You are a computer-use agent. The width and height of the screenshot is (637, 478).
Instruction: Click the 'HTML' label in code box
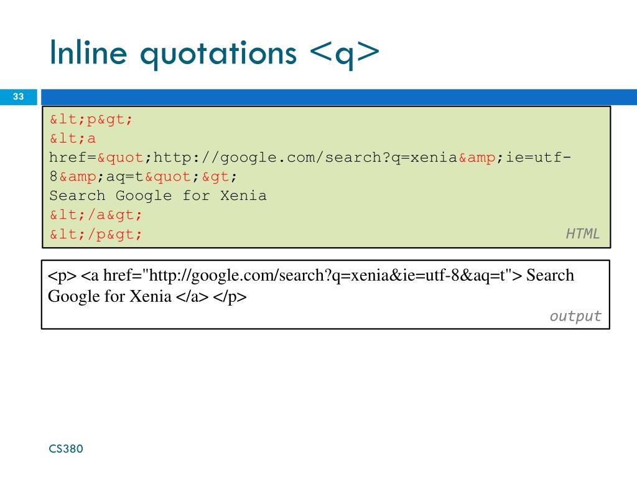582,234
